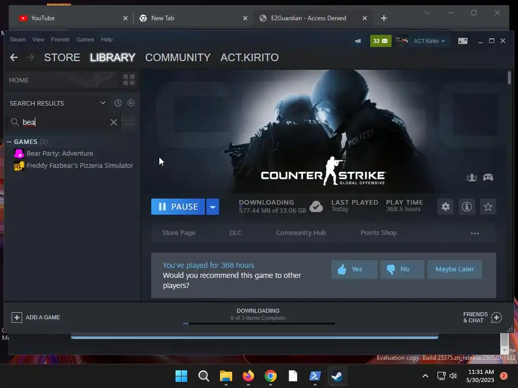
Task: Show hidden system tray icons chevron
Action: [x=425, y=376]
